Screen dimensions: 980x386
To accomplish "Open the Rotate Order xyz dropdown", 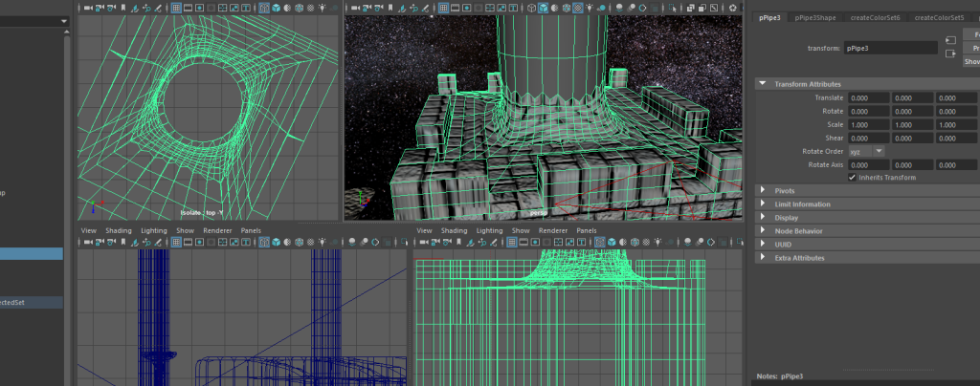I will (866, 152).
